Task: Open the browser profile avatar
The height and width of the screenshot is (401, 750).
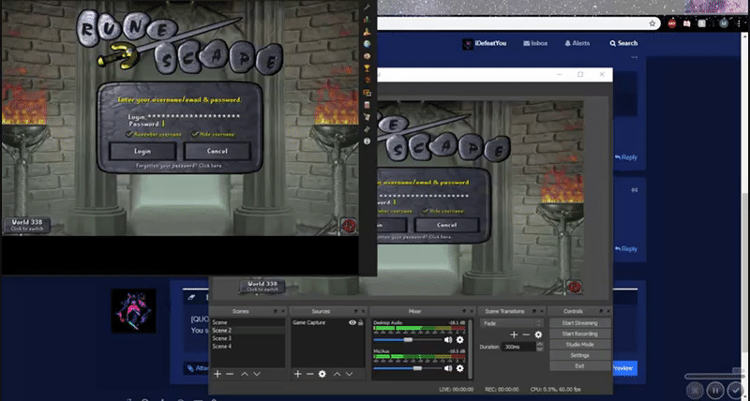Action: click(x=724, y=23)
